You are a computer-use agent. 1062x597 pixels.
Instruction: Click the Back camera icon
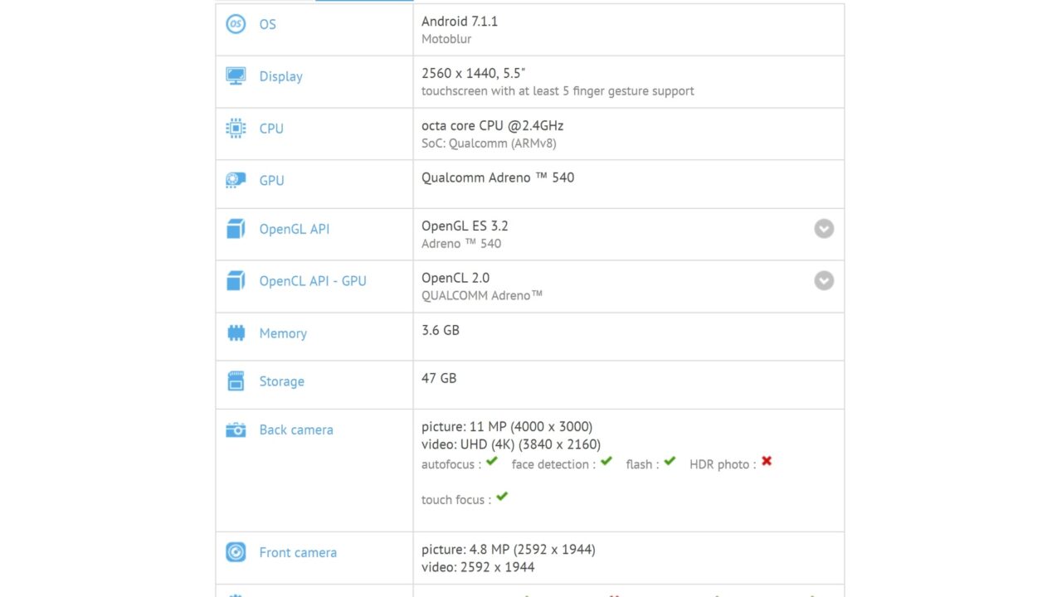(236, 430)
